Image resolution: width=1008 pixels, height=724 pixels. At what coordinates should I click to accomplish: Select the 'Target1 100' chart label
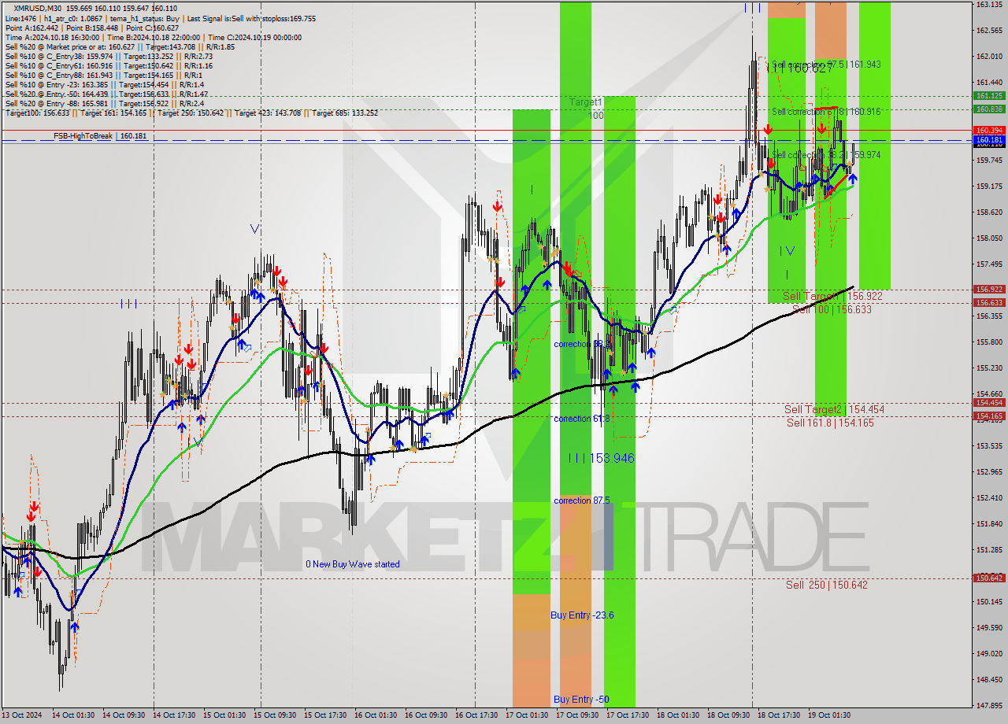click(x=587, y=109)
